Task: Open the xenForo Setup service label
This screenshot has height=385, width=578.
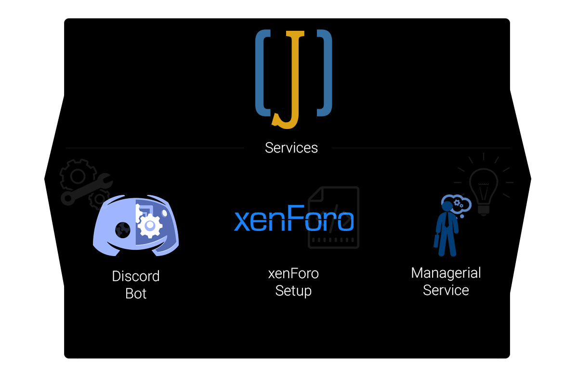Action: click(x=293, y=282)
